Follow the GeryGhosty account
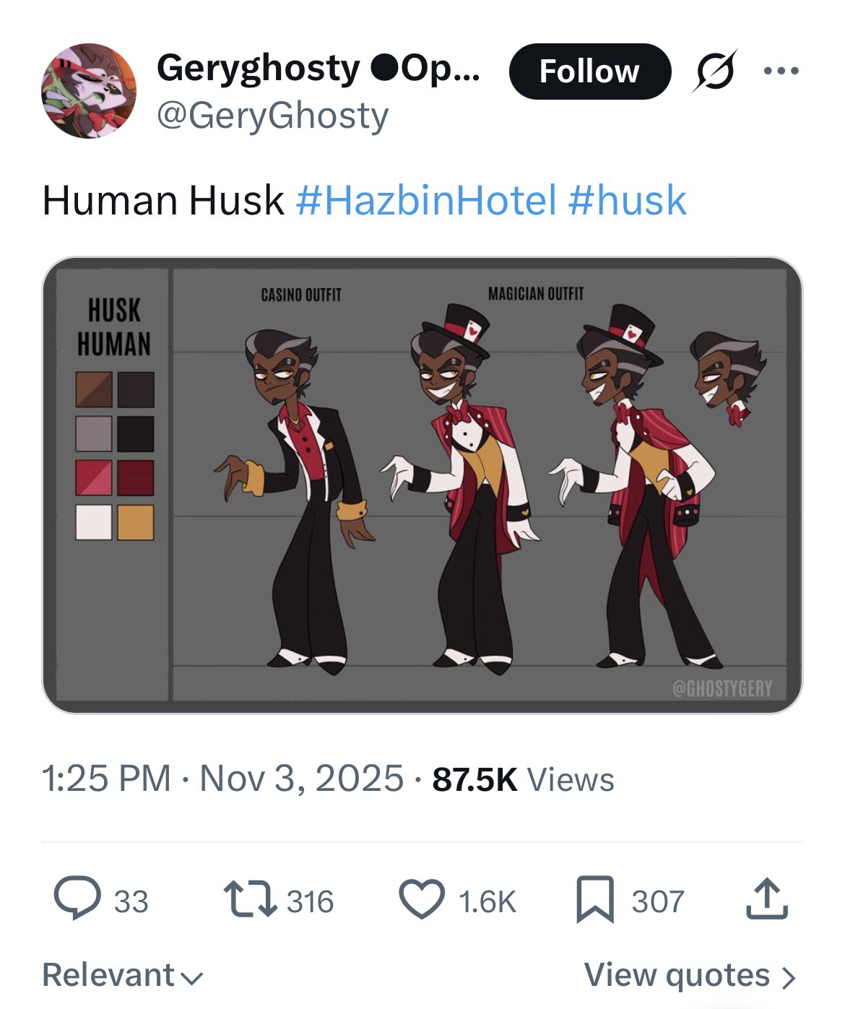Image resolution: width=845 pixels, height=1009 pixels. point(589,72)
